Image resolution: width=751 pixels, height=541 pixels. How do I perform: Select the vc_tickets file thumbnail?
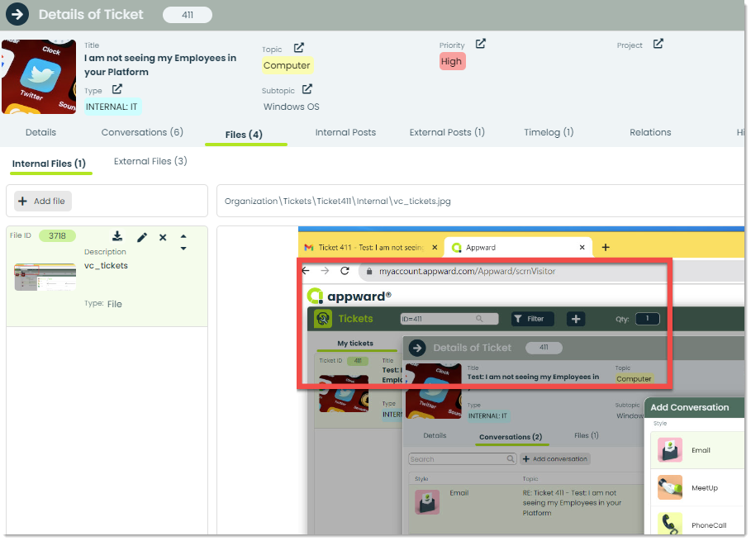45,278
